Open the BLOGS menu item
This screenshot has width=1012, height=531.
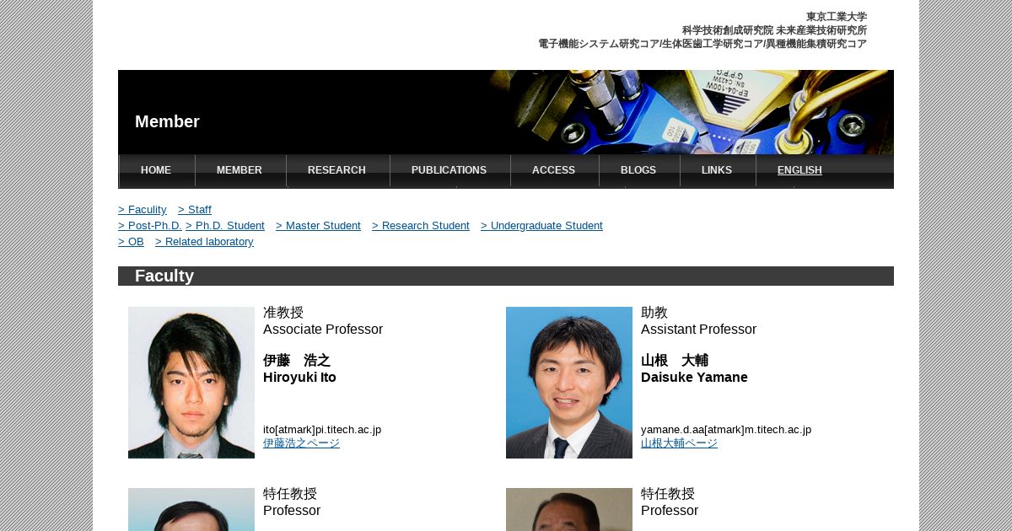coord(638,170)
